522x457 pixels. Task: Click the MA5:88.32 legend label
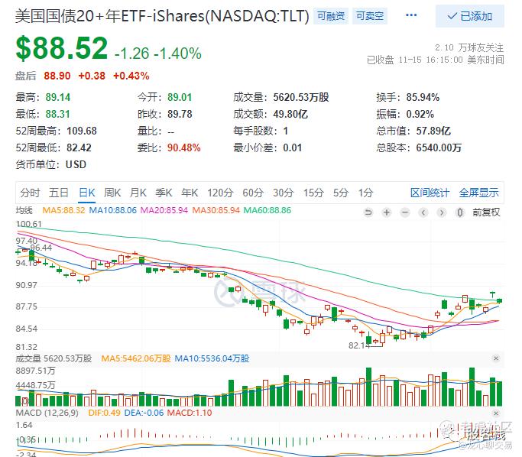point(63,210)
